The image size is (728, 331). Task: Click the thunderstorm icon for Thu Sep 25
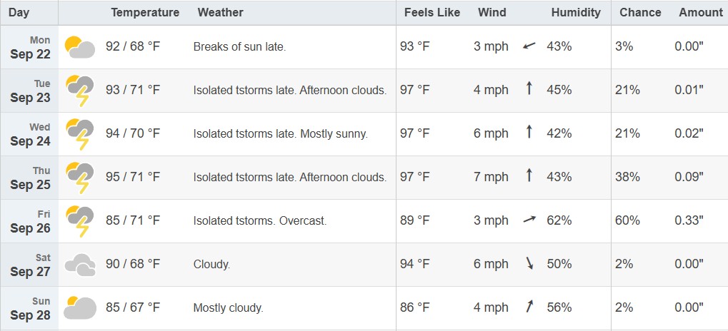tap(80, 178)
